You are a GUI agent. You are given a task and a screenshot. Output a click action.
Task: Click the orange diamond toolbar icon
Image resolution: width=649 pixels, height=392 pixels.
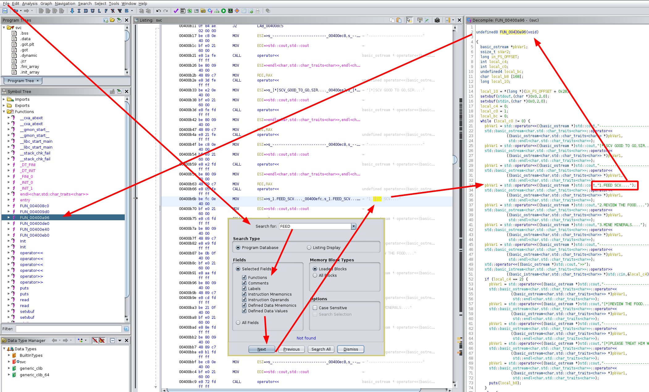tap(237, 11)
